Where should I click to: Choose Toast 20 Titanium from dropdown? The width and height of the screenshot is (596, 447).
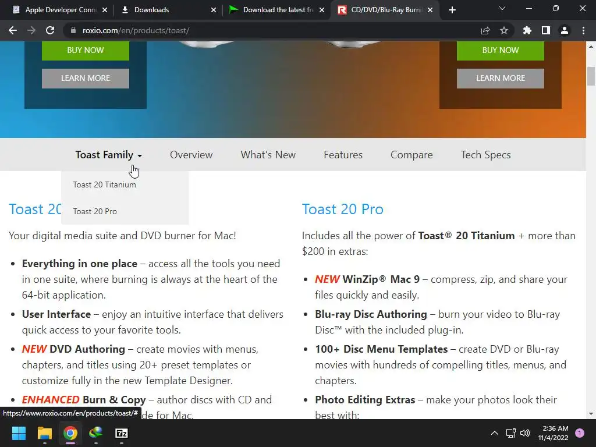pos(105,185)
